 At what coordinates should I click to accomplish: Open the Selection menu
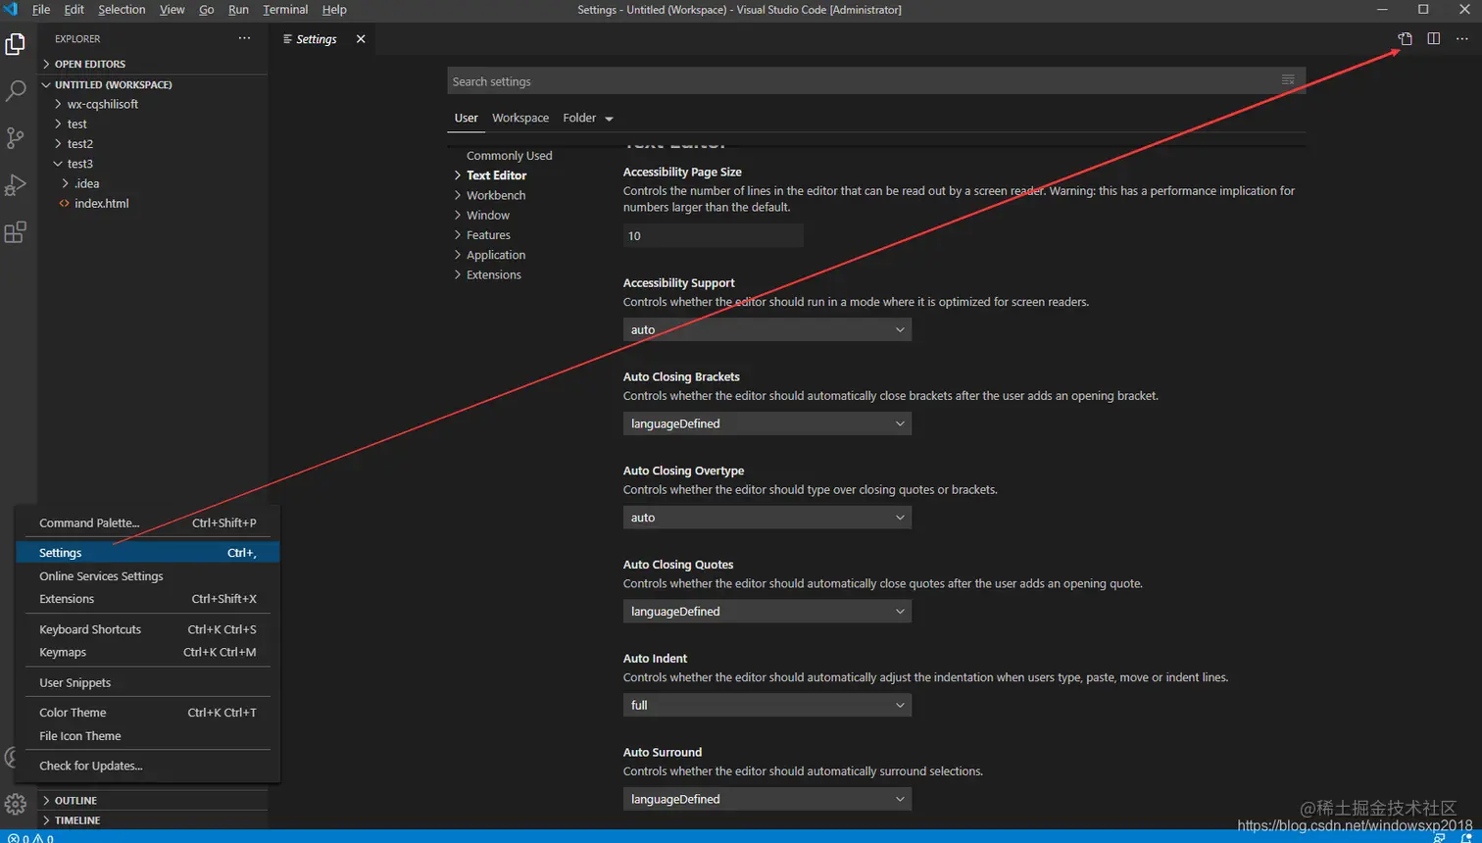[x=122, y=10]
